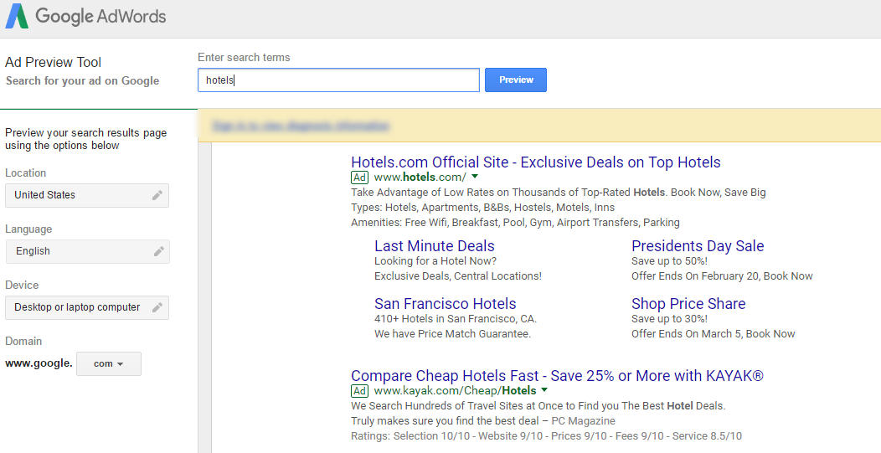Open the Compare Cheap Hotels Fast KAYAK headline
881x453 pixels.
click(x=558, y=375)
